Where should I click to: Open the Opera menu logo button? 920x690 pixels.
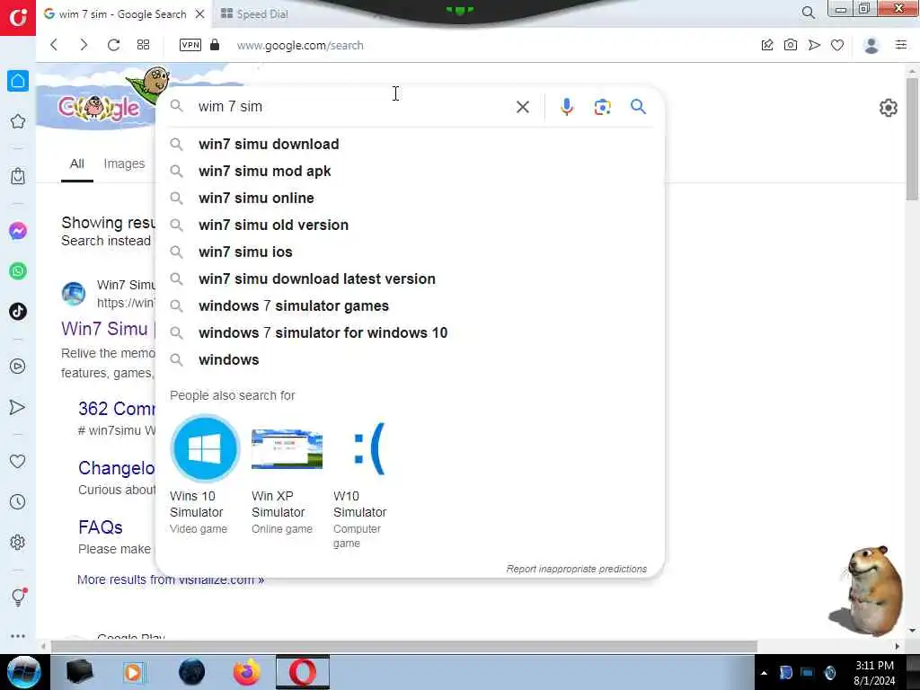coord(18,18)
